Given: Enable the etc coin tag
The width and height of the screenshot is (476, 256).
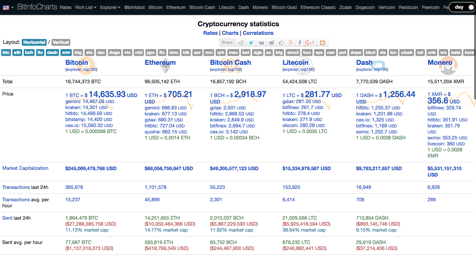Looking at the screenshot, I should (x=89, y=52).
